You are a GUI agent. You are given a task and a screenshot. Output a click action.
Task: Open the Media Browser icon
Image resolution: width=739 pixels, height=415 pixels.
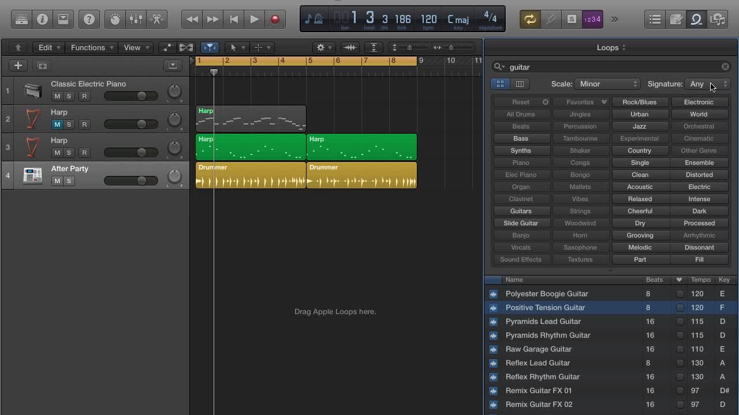point(717,19)
